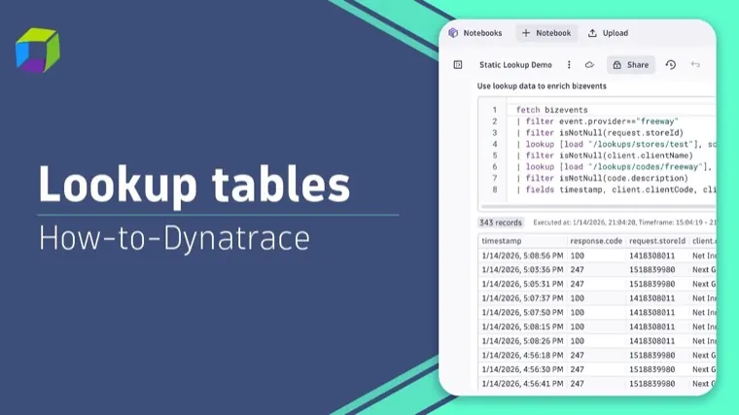Select the Static Lookup Demo title
The image size is (739, 415).
coord(515,65)
